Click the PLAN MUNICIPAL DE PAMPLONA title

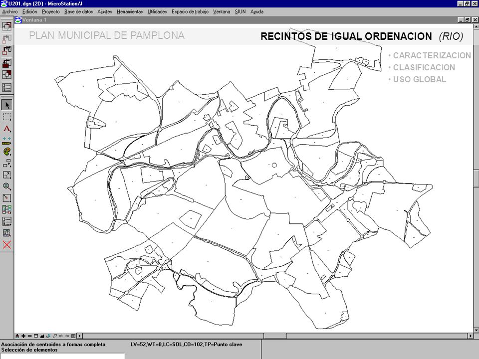[x=107, y=35]
